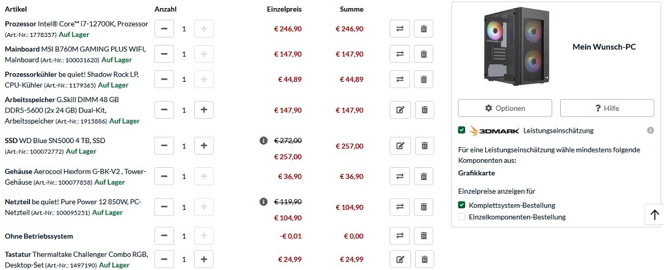This screenshot has height=270, width=664.
Task: Show info for SSD discounted price
Action: [x=263, y=140]
